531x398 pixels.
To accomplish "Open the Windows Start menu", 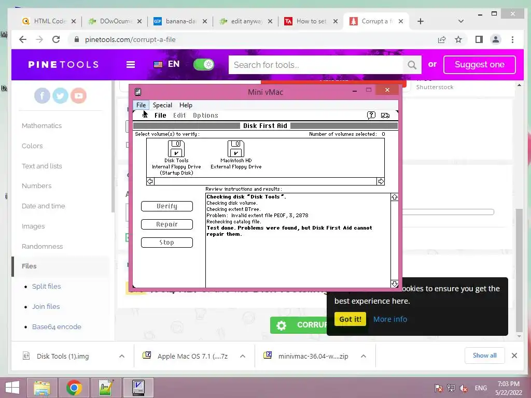I will tap(12, 388).
